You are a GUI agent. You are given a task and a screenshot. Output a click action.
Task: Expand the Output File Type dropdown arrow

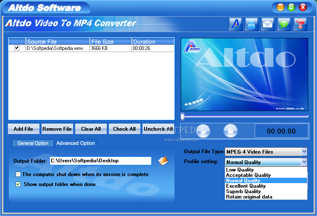click(304, 151)
